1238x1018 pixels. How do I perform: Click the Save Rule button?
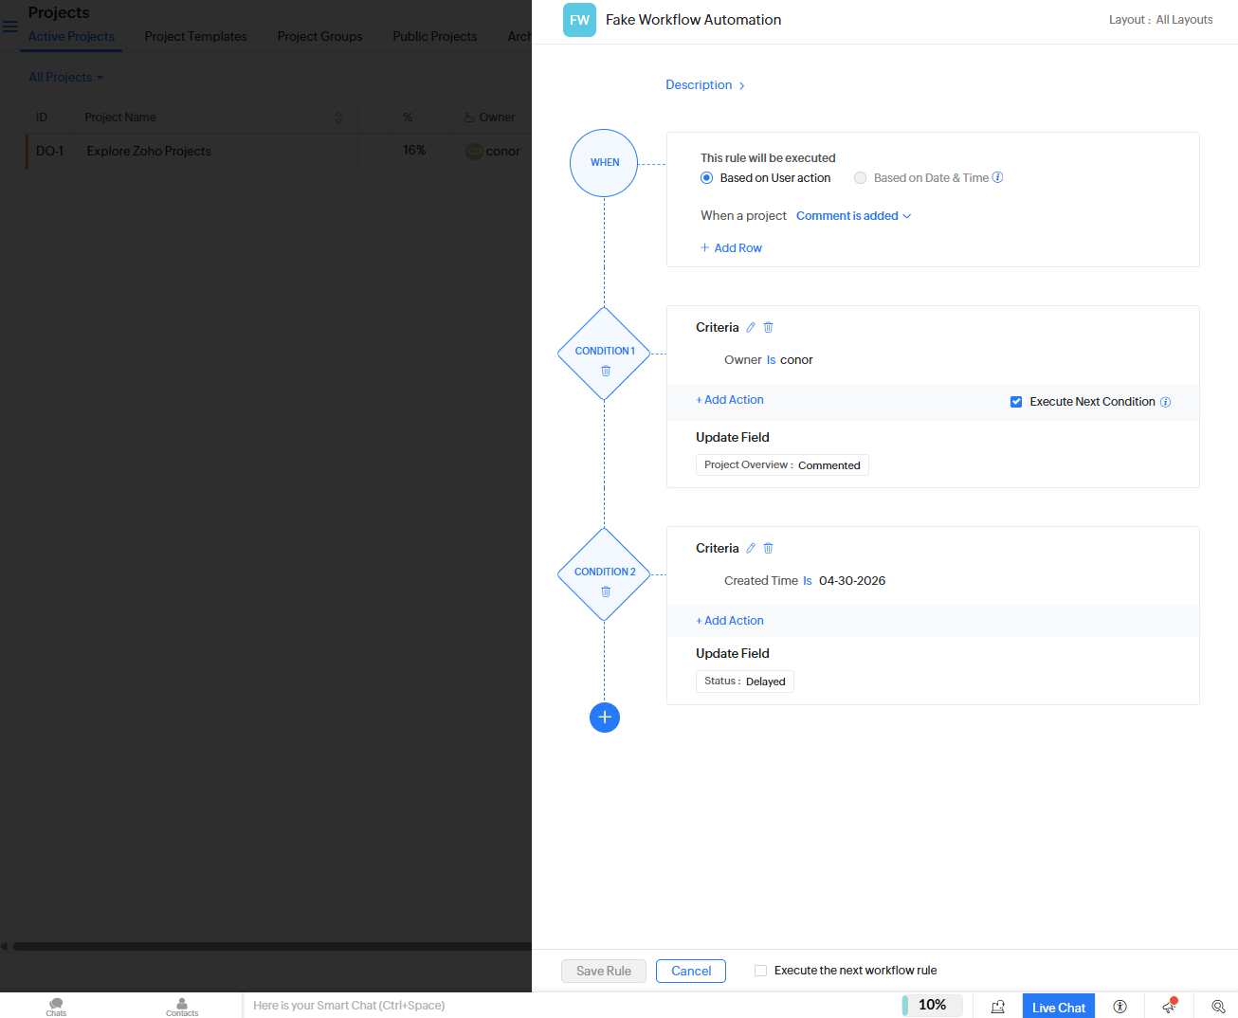coord(603,971)
